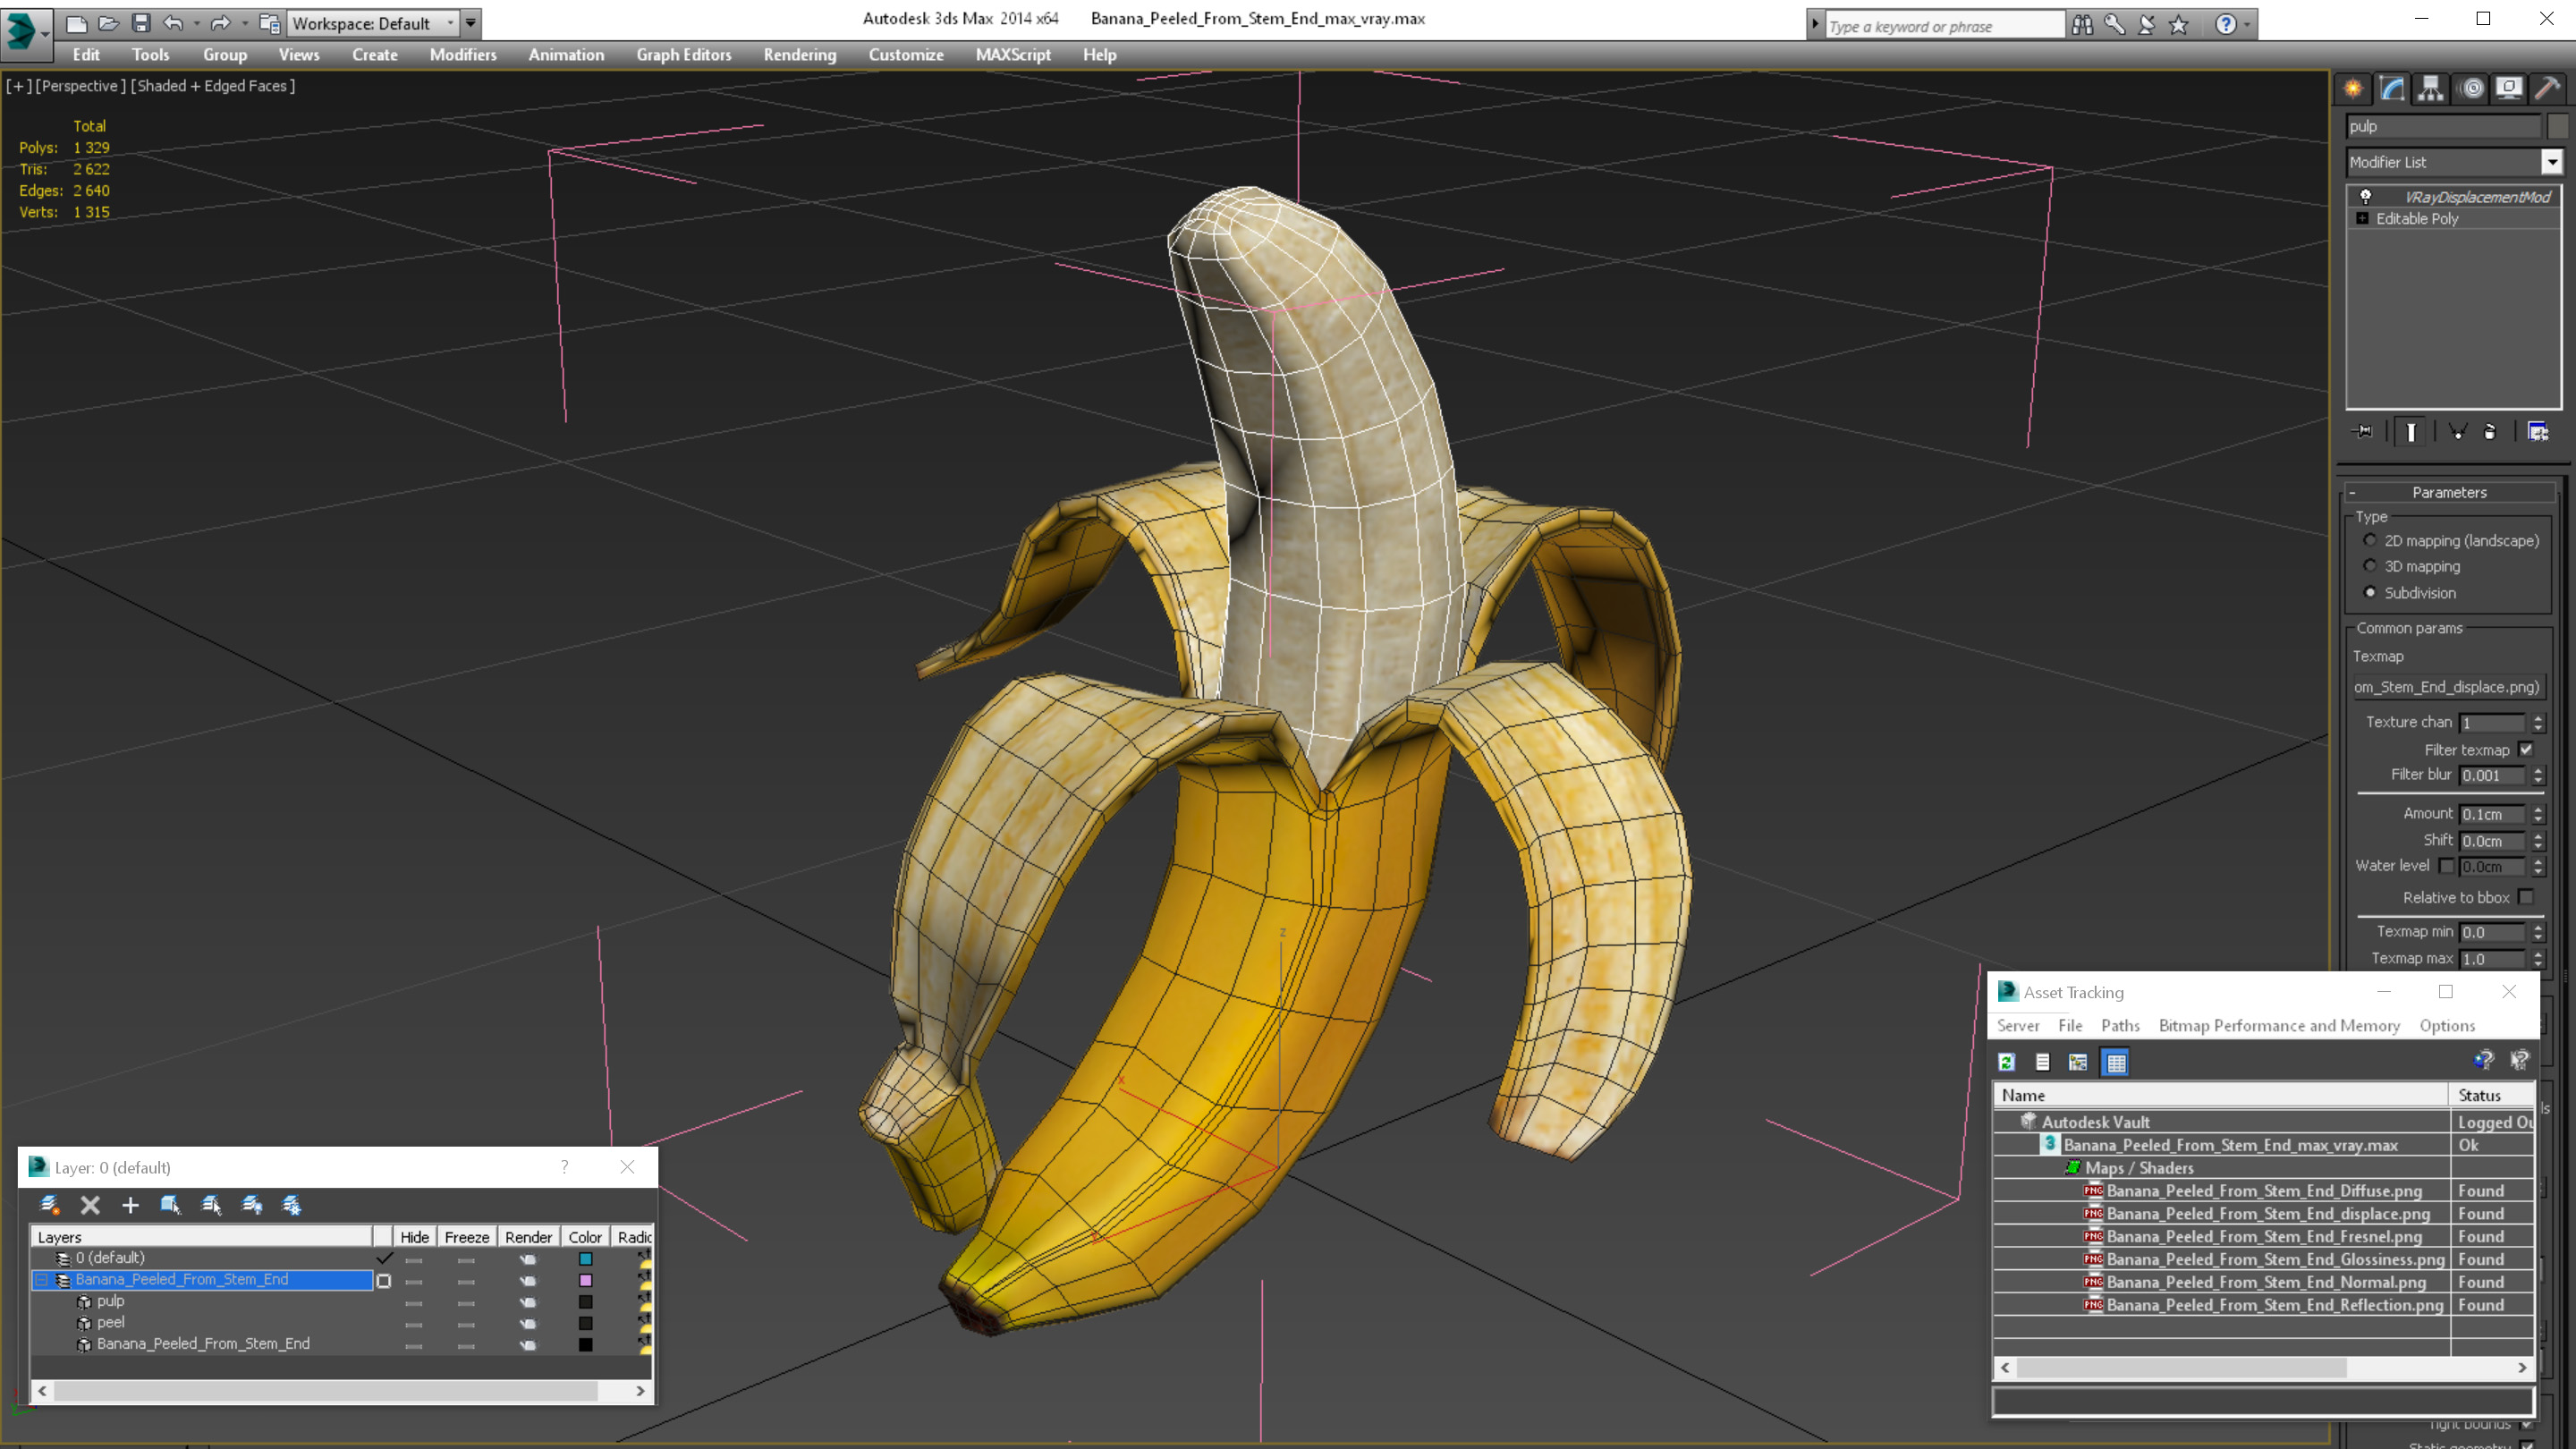Viewport: 2576px width, 1449px height.
Task: Expand the search field arrow in title bar
Action: click(x=1814, y=25)
